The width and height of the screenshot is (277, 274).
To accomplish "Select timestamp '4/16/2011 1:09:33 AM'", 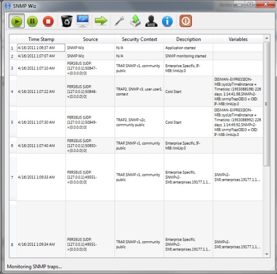I will pyautogui.click(x=41, y=177).
